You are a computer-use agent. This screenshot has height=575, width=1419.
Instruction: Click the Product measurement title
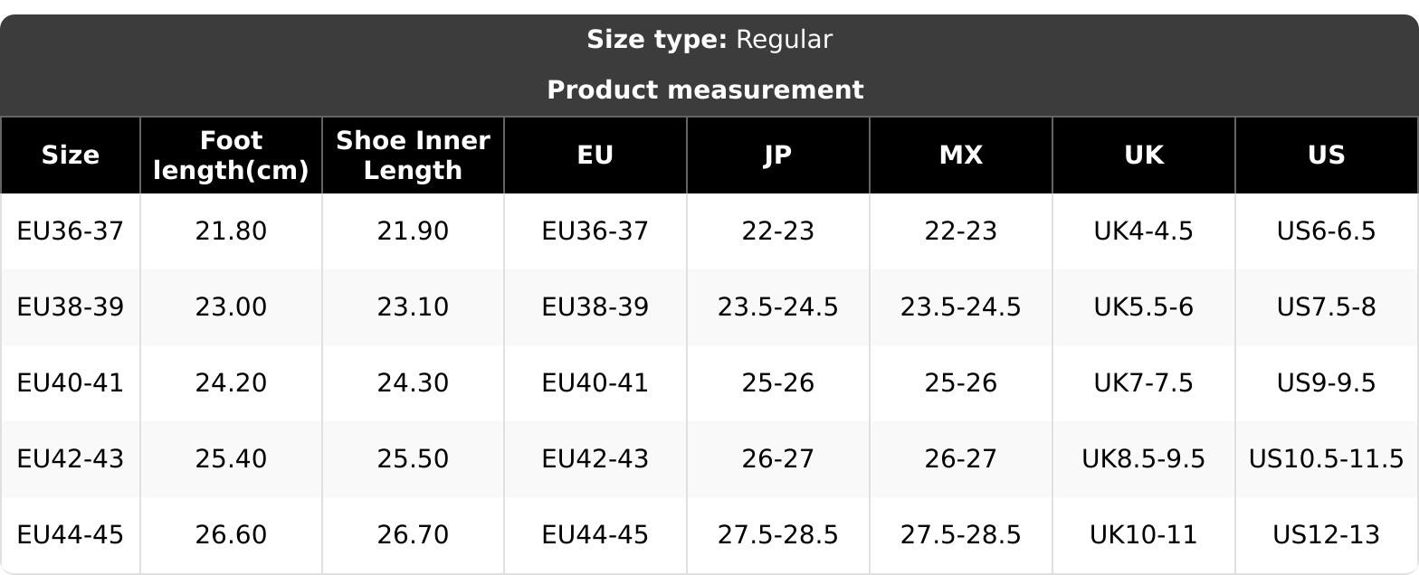point(705,90)
